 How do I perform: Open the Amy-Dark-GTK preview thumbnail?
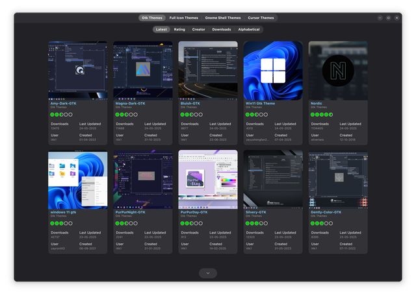click(x=78, y=71)
